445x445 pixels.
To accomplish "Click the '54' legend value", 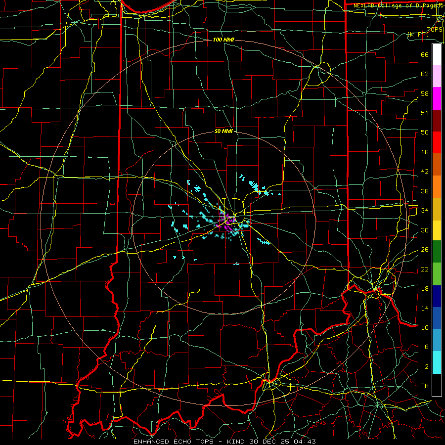I will click(425, 113).
